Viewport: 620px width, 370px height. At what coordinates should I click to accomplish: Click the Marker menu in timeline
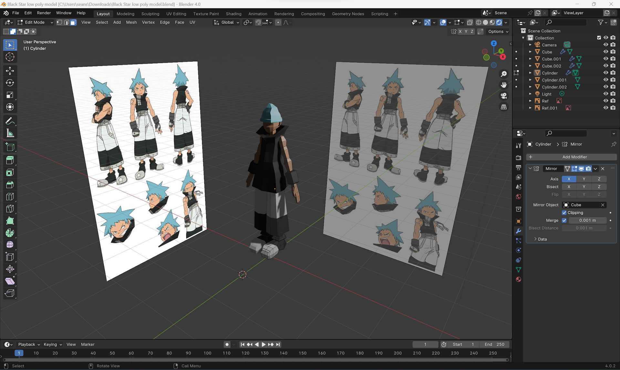pos(88,345)
